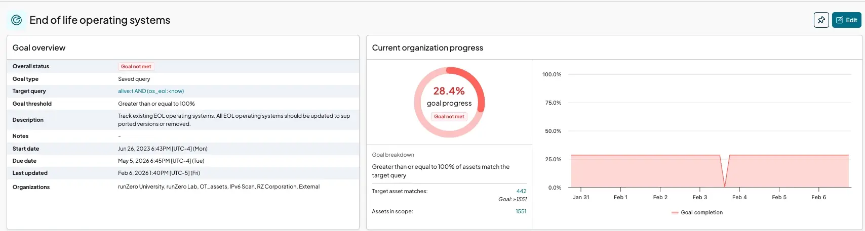Image resolution: width=865 pixels, height=231 pixels.
Task: Click the dip point in the progress chart
Action: pos(725,187)
